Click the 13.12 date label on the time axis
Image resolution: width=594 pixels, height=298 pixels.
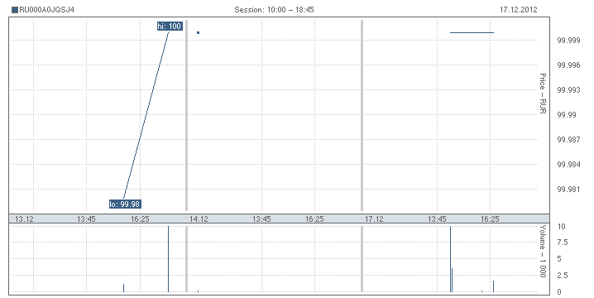click(24, 219)
